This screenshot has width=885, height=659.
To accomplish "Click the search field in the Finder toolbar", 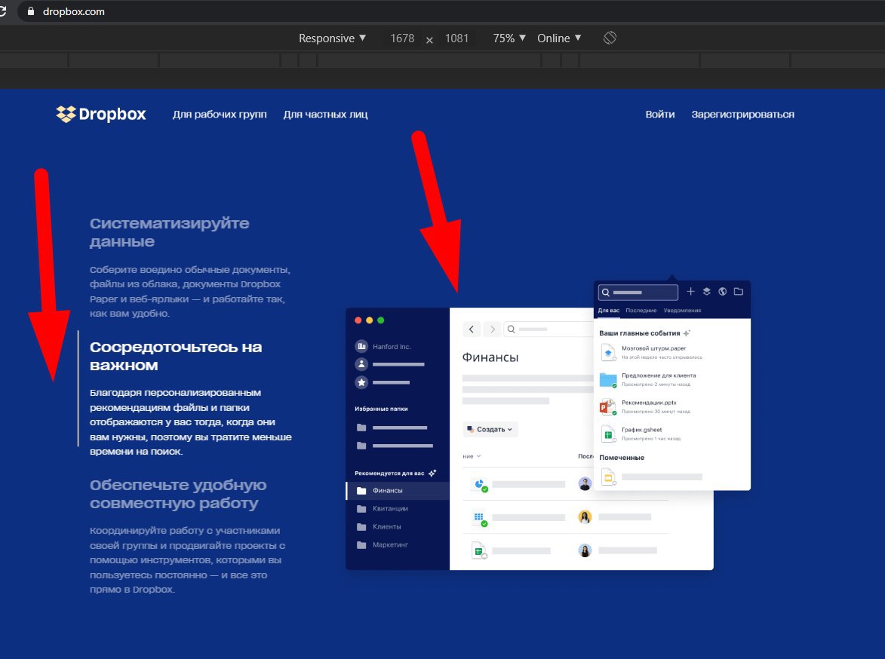I will [548, 329].
